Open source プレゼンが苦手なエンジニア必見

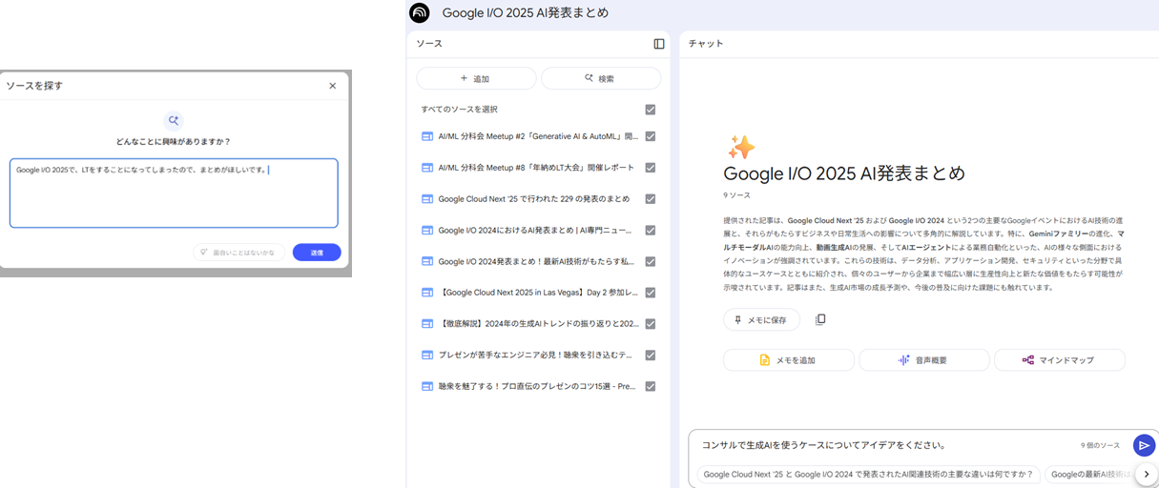pyautogui.click(x=536, y=356)
